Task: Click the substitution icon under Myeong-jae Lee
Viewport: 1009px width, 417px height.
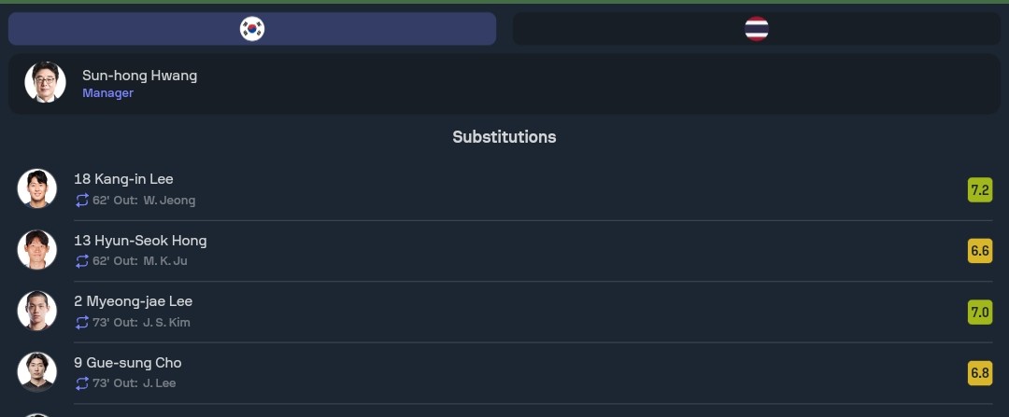Action: click(82, 323)
